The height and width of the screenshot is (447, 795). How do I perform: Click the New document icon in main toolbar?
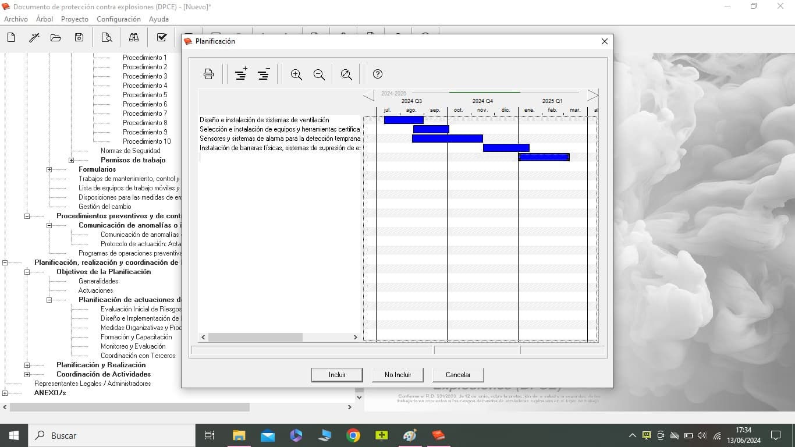point(10,38)
